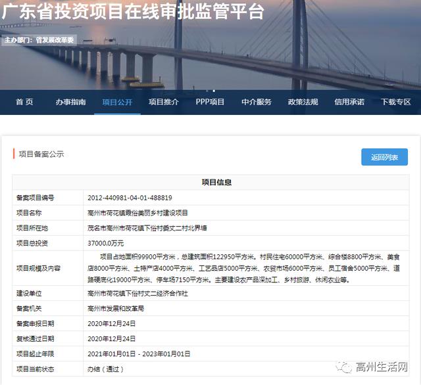Click the site title 广东省投资项目在线审批监管平台

coord(133,12)
